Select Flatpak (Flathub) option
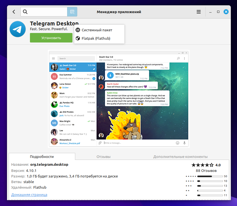237x206 pixels. (99, 38)
